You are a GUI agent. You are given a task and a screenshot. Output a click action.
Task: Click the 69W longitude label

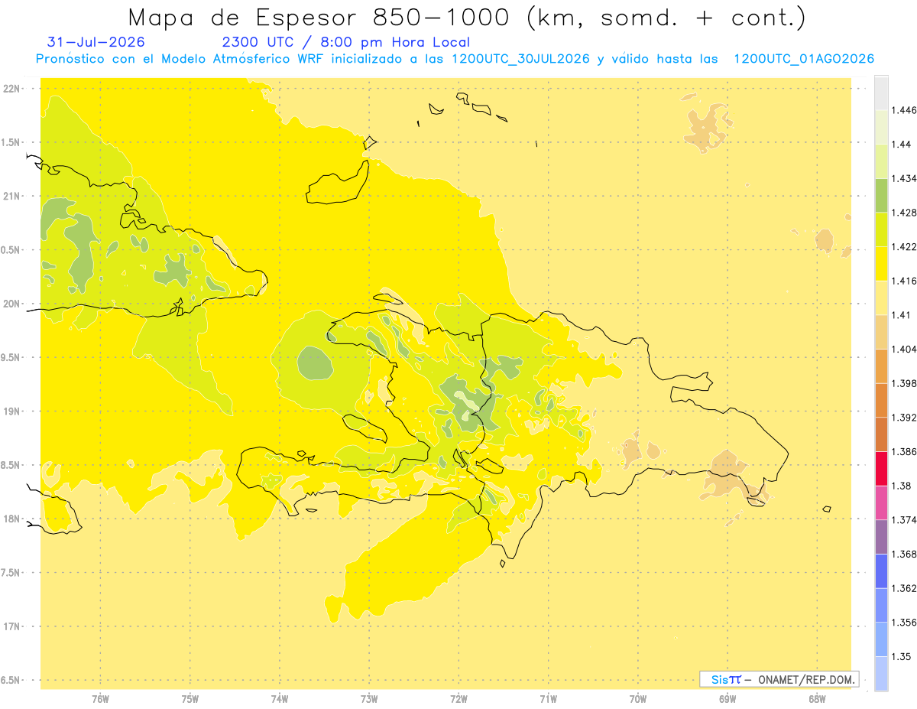coord(727,698)
